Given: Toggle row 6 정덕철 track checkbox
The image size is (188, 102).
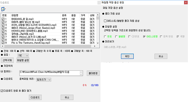Looking at the screenshot, I should tap(3, 34).
